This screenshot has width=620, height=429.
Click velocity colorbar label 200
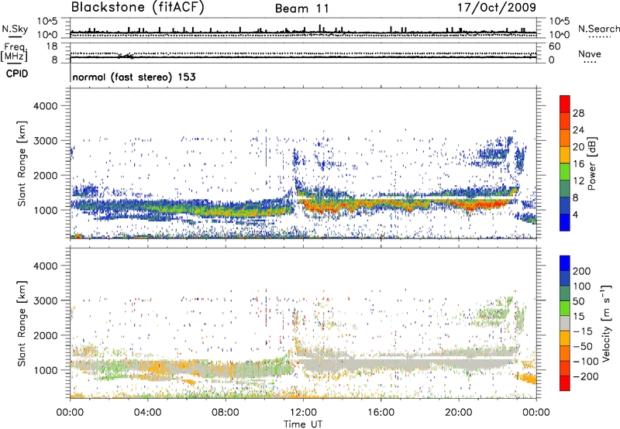(582, 271)
